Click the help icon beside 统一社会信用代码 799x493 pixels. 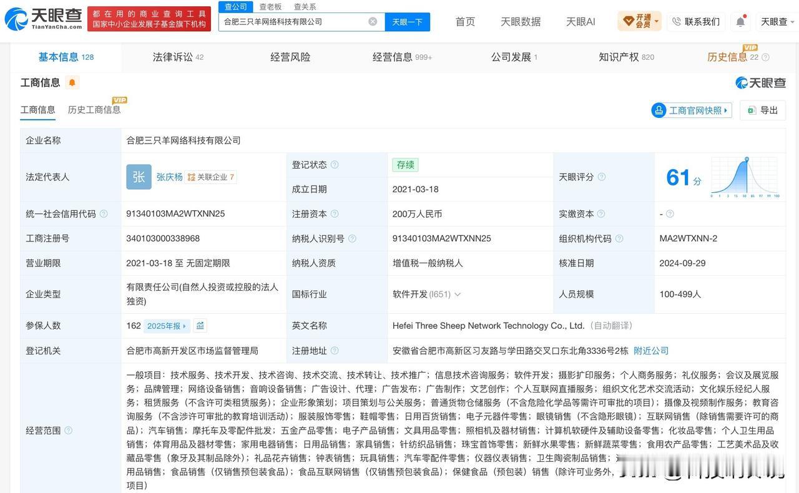click(104, 214)
